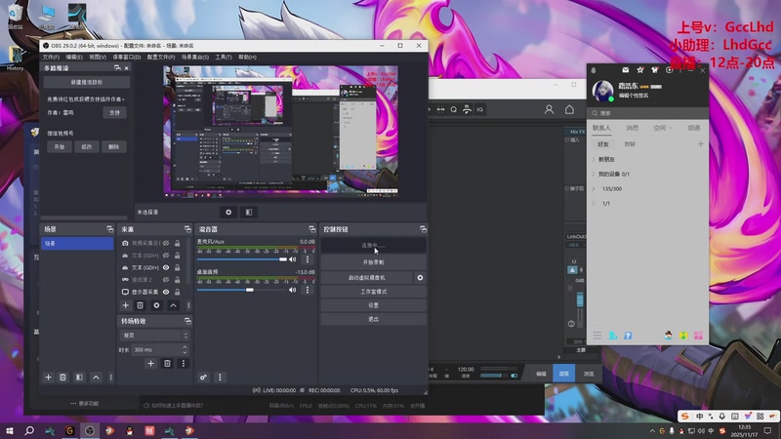781x439 pixels.
Task: Open the QQ mail envelope icon
Action: pos(626,70)
